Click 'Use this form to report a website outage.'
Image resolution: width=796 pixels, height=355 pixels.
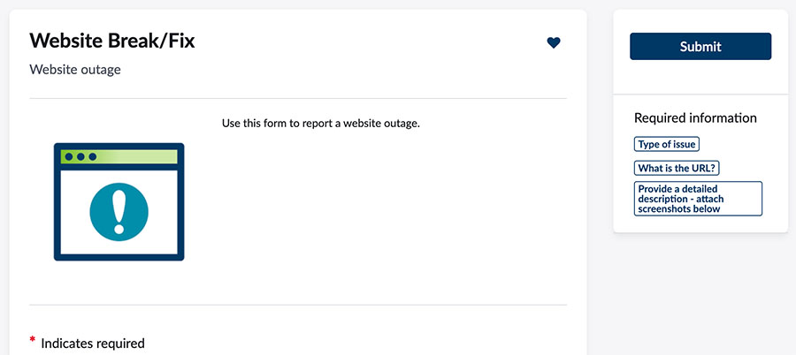[x=321, y=124]
